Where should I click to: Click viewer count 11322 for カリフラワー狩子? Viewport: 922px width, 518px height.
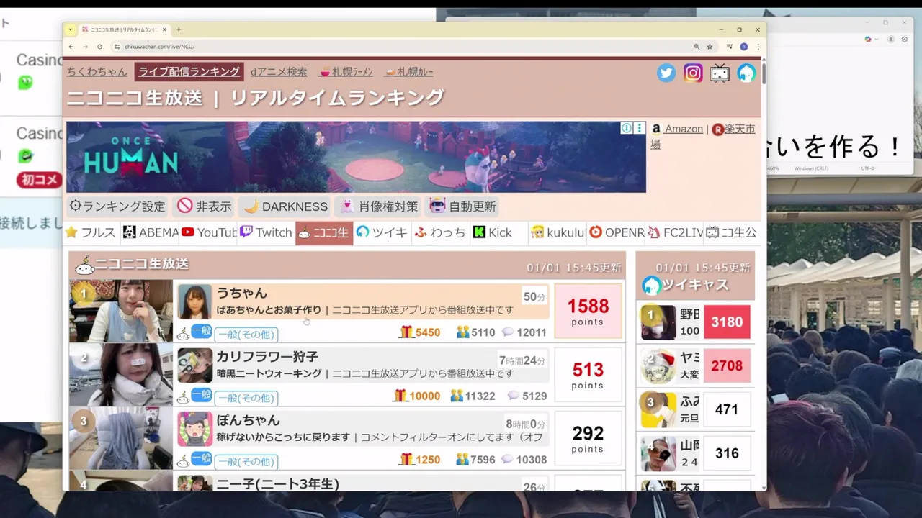[x=473, y=396]
